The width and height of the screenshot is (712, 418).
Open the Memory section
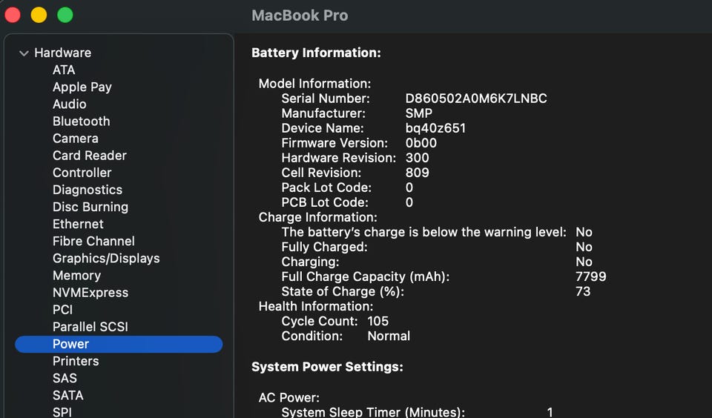click(x=76, y=275)
